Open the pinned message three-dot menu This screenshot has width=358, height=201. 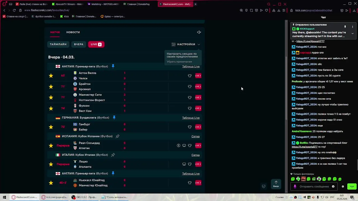click(x=352, y=27)
